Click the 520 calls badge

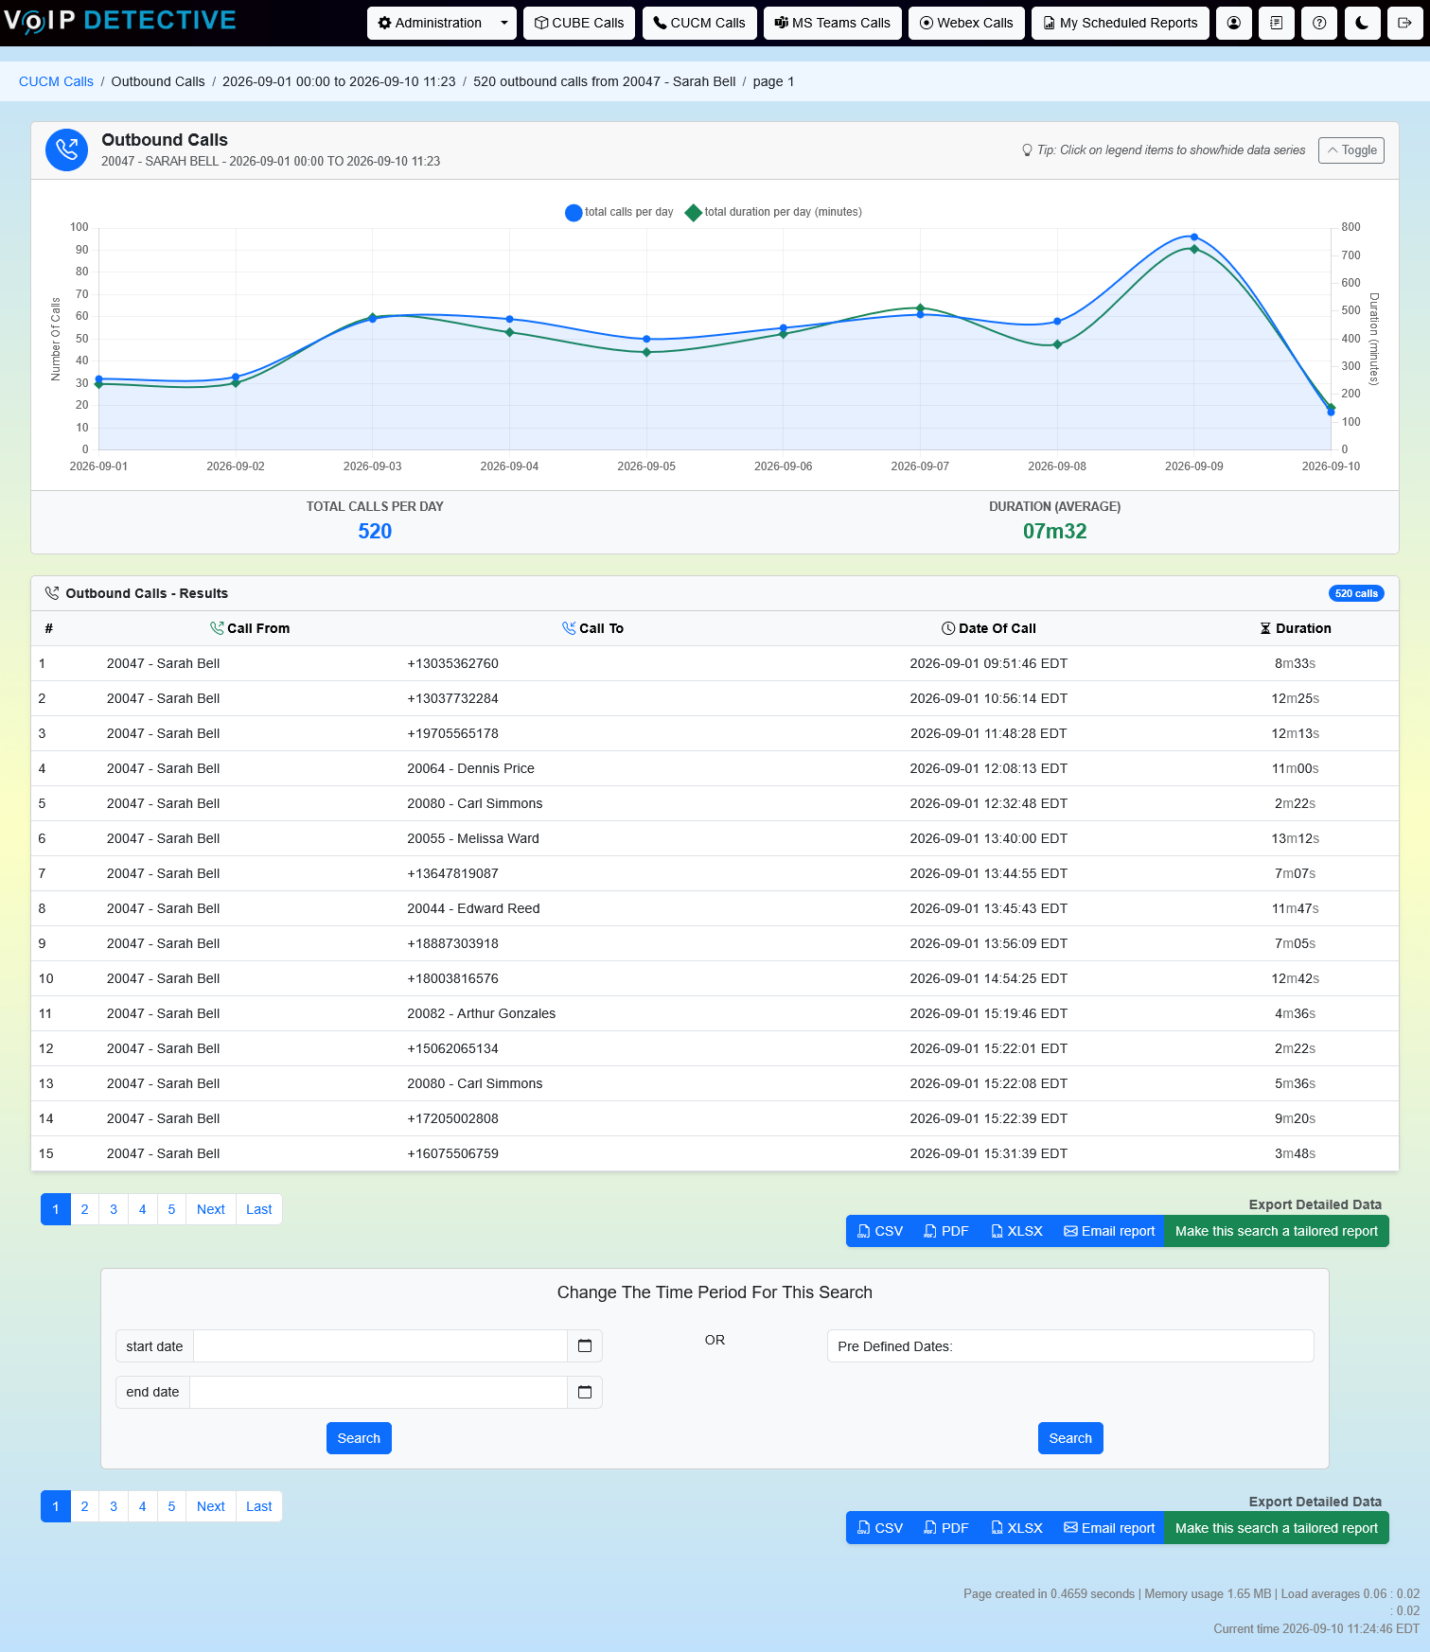click(x=1356, y=593)
